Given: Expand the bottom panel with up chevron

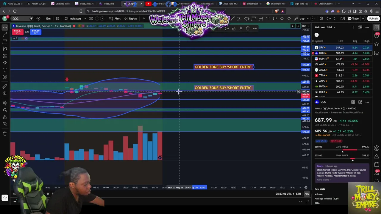Looking at the screenshot, I should click(301, 202).
